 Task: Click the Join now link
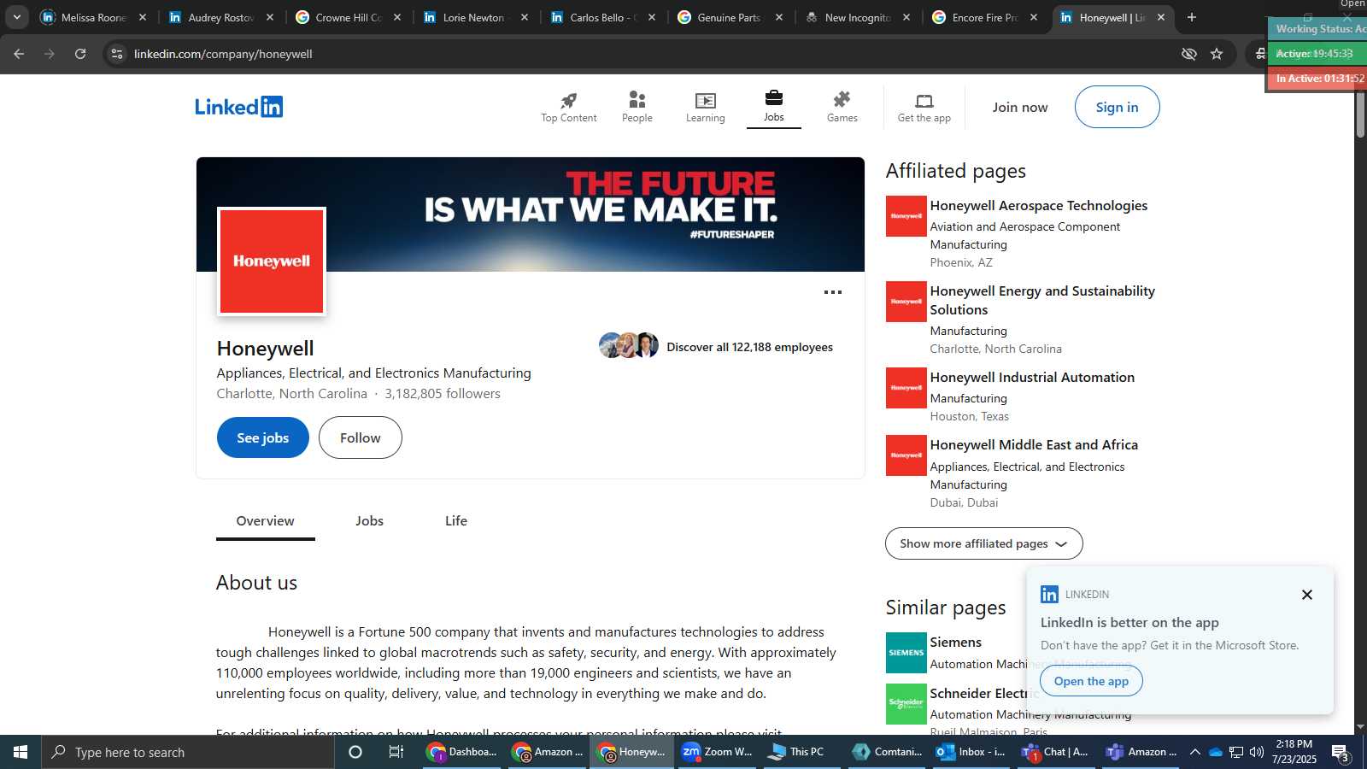[1019, 108]
